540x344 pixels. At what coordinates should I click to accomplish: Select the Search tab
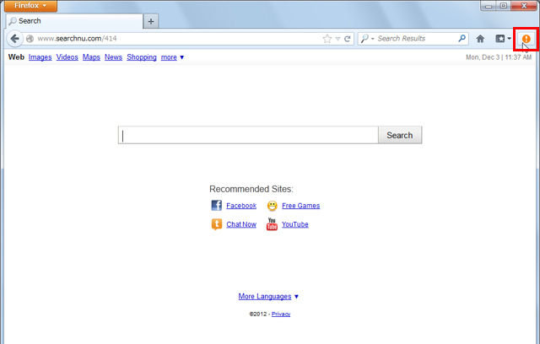[74, 21]
